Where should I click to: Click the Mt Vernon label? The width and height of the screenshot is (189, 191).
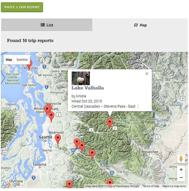pyautogui.click(x=45, y=75)
